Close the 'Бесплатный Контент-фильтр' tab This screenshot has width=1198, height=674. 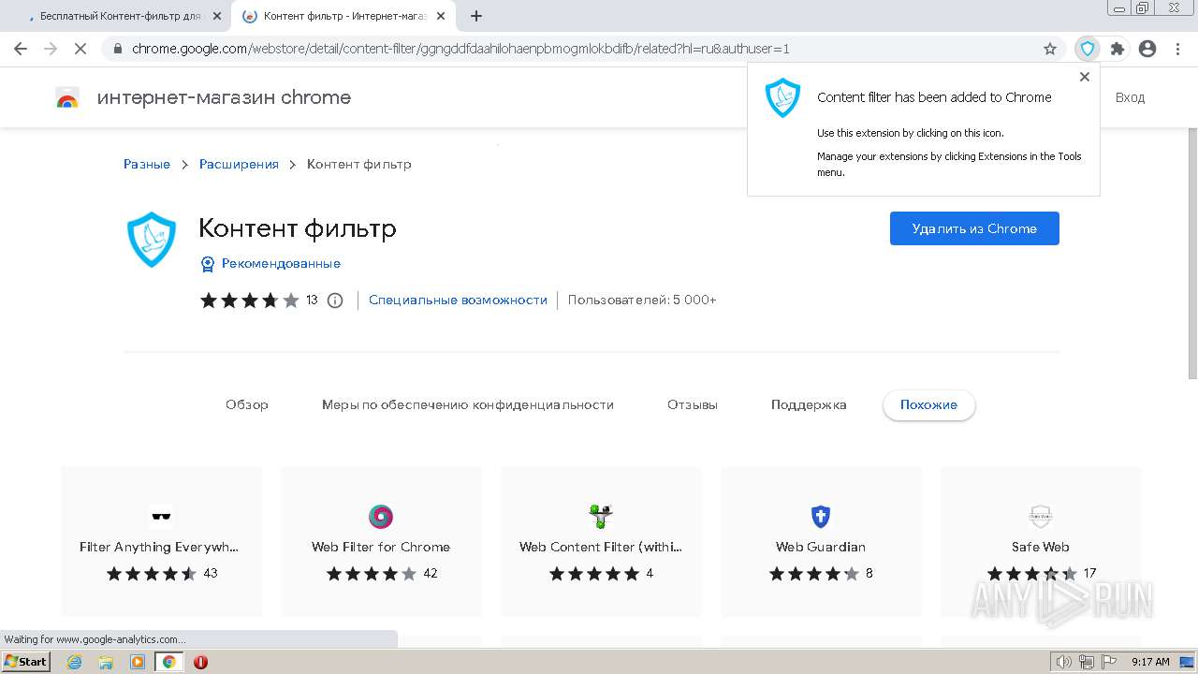tap(217, 16)
